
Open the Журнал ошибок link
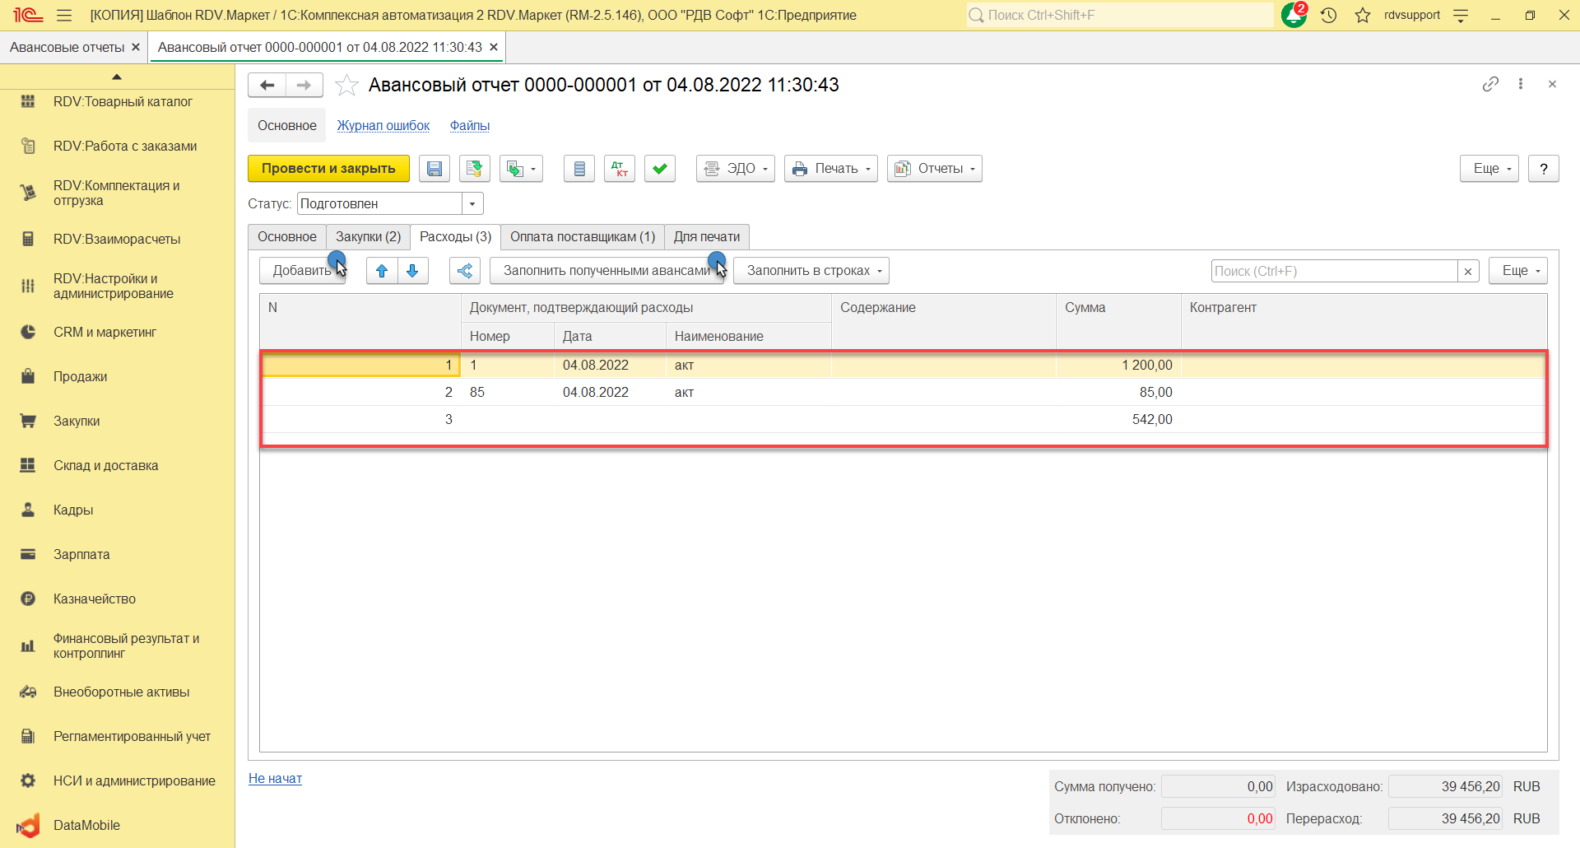click(383, 126)
